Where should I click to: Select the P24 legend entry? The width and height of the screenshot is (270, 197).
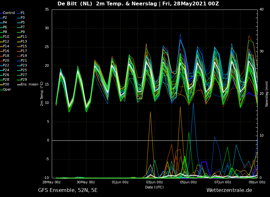(5, 70)
